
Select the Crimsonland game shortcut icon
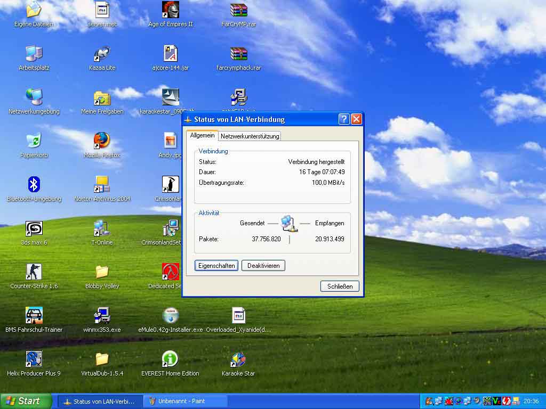click(170, 189)
